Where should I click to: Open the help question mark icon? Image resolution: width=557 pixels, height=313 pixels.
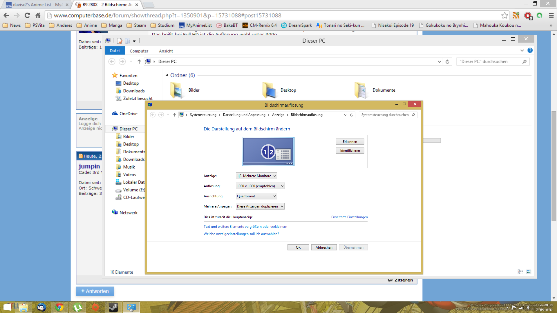coord(530,50)
